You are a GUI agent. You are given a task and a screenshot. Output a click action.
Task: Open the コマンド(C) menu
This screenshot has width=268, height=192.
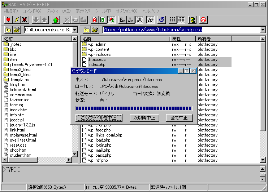32,11
